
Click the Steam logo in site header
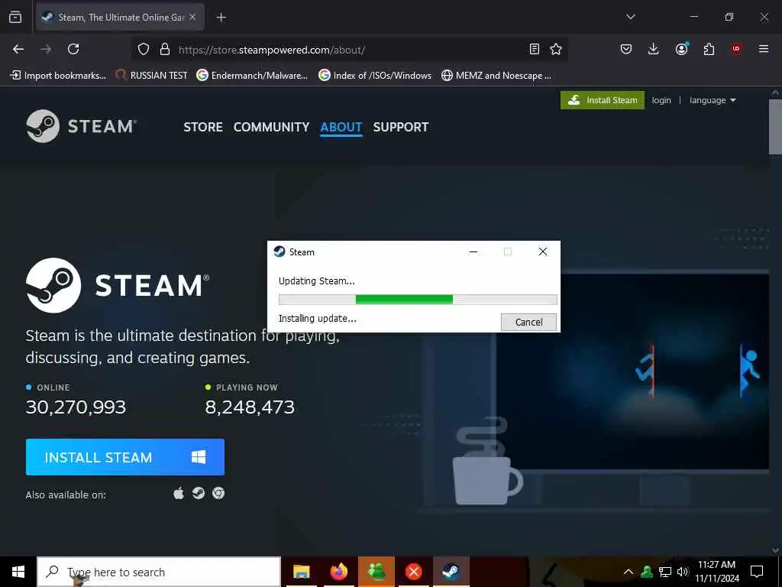pos(81,126)
